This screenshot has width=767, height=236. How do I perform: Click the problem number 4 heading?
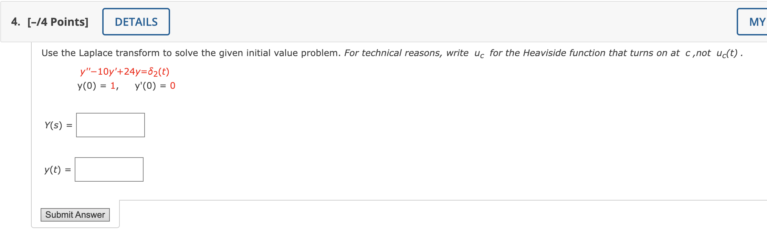[14, 21]
